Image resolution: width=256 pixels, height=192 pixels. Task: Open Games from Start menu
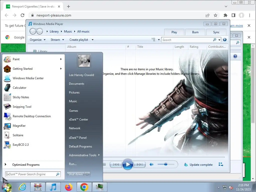(x=73, y=111)
